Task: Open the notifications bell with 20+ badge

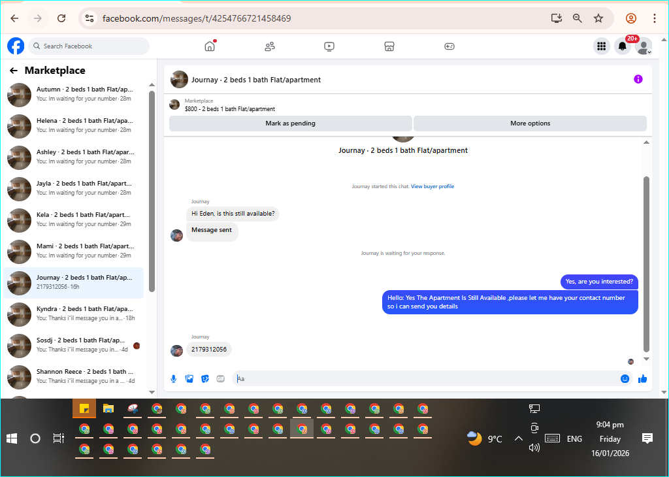Action: 623,46
